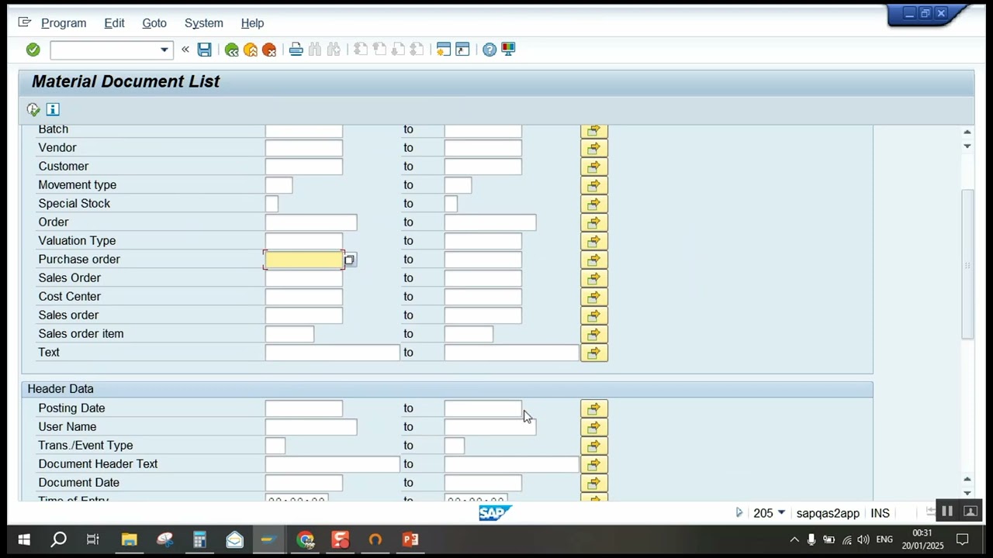
Task: Collapse the command field with double chevron
Action: (x=185, y=50)
